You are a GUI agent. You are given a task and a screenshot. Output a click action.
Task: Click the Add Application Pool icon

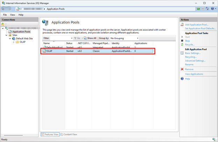point(182,24)
